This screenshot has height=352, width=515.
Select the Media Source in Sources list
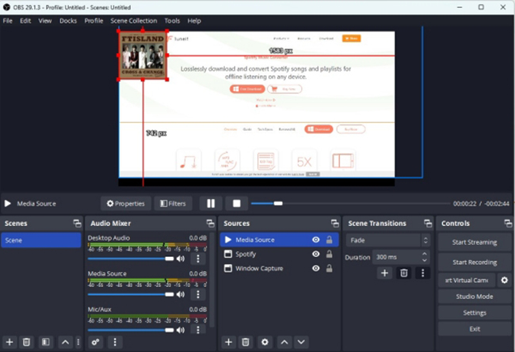tap(279, 239)
